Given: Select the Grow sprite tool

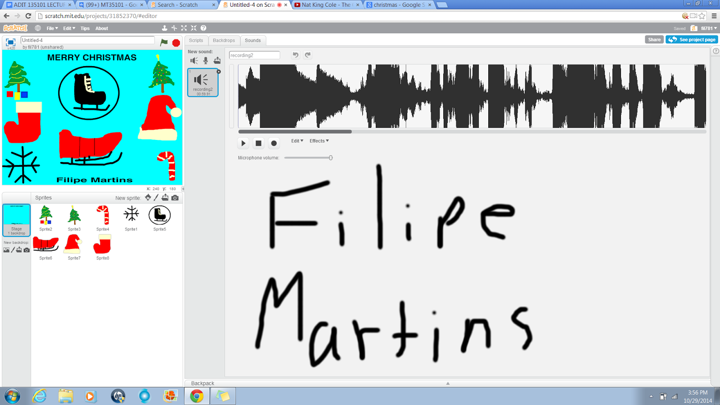Looking at the screenshot, I should [x=184, y=28].
